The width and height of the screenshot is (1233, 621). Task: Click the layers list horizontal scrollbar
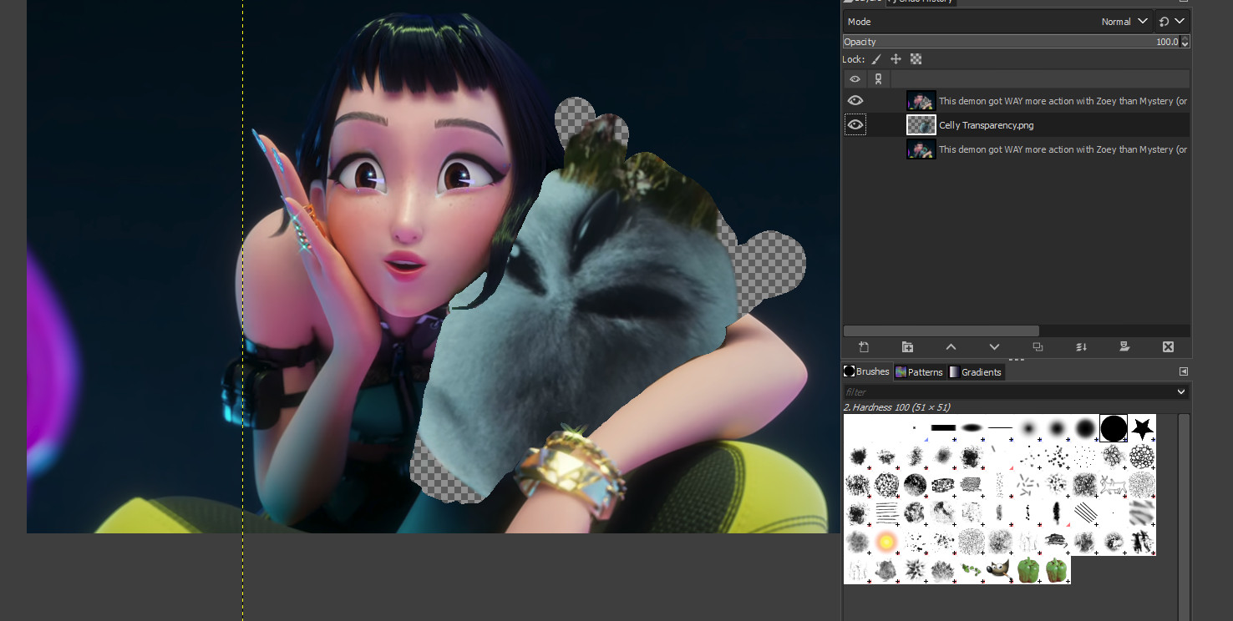[941, 331]
